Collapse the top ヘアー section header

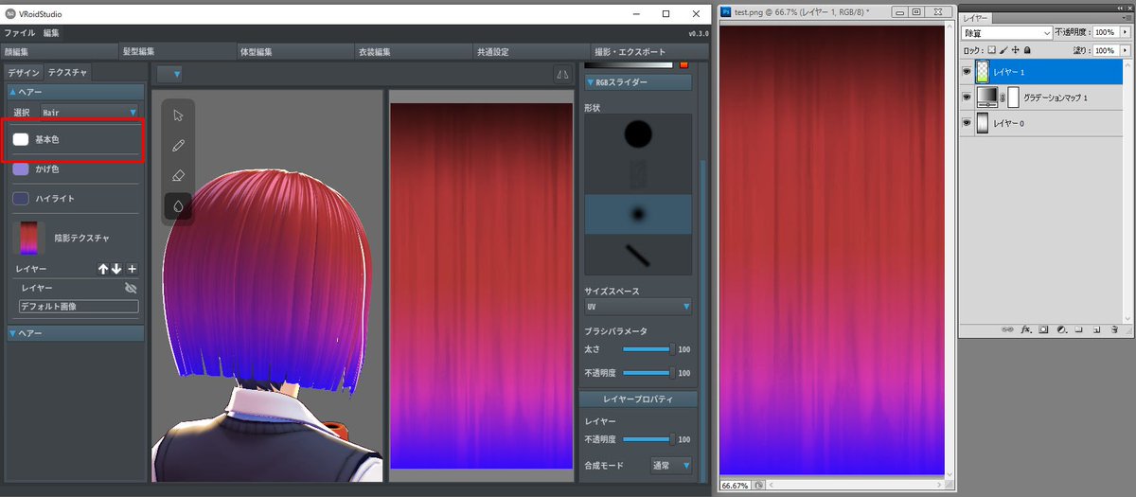click(x=76, y=92)
